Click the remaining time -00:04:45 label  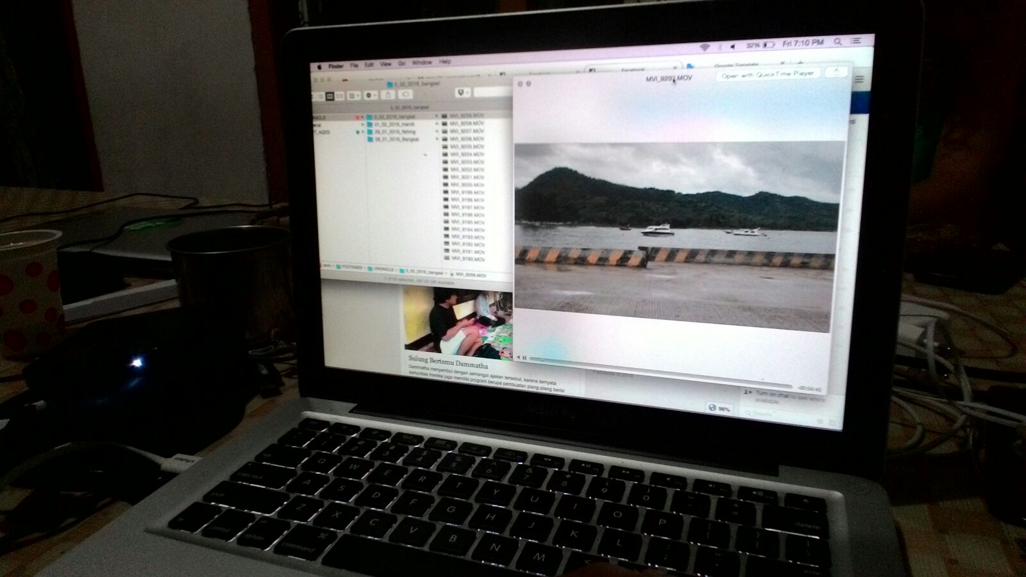coord(809,389)
